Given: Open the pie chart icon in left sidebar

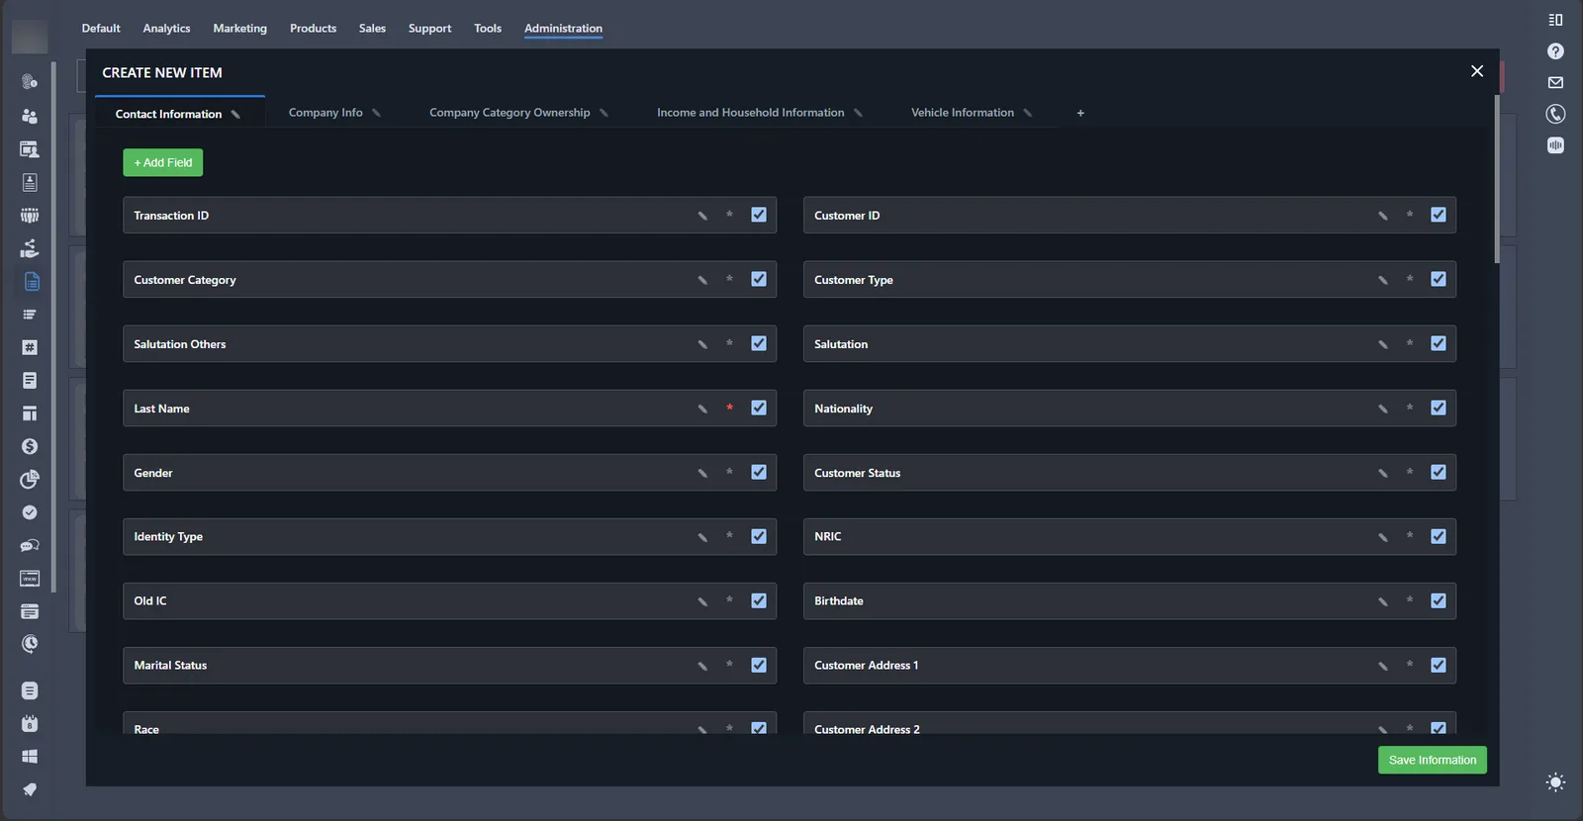Looking at the screenshot, I should [x=30, y=480].
